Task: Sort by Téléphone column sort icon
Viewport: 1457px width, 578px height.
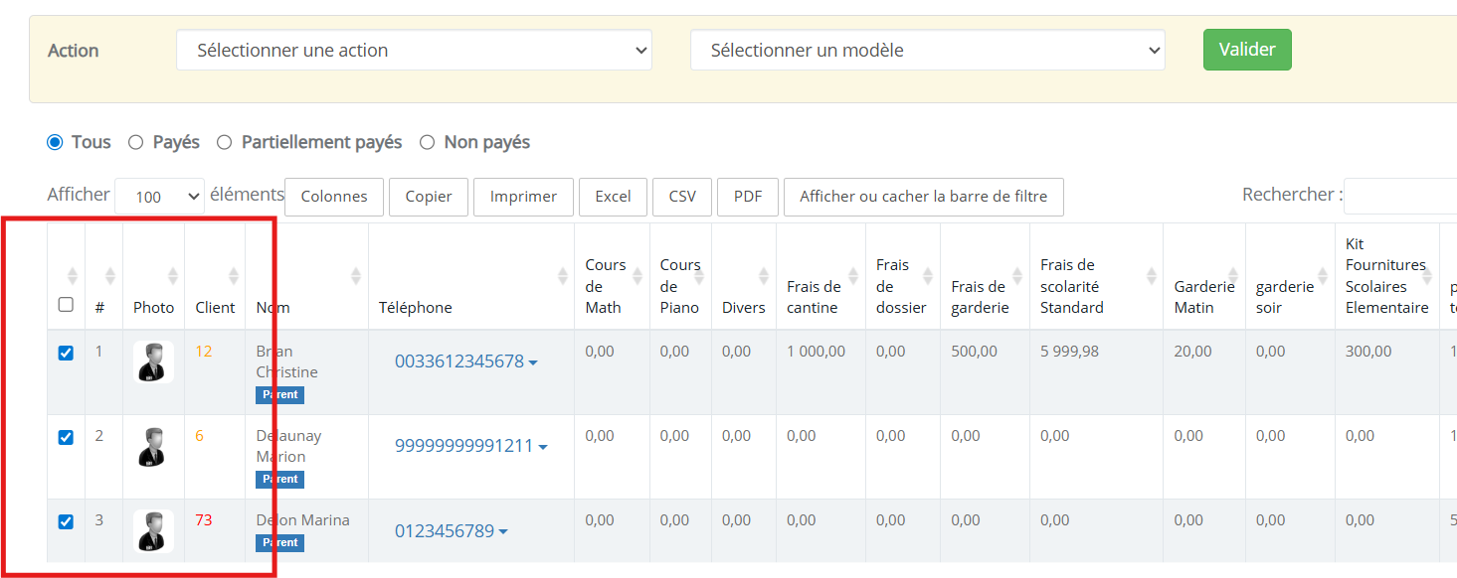Action: coord(562,276)
